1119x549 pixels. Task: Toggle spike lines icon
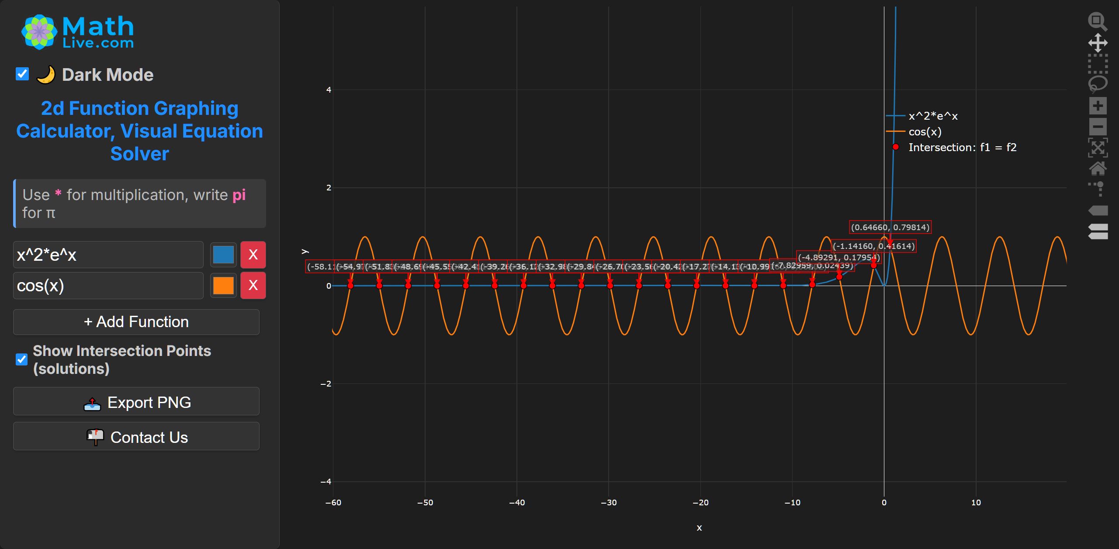pyautogui.click(x=1097, y=189)
